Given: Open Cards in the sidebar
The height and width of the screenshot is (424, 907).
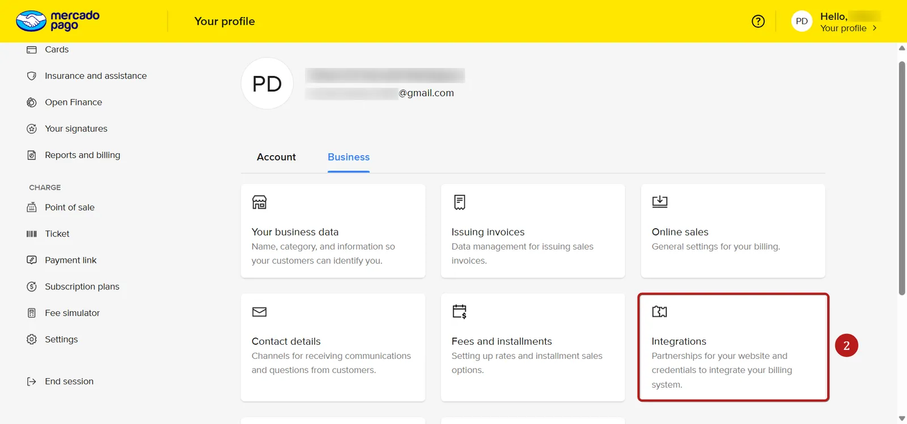Looking at the screenshot, I should pyautogui.click(x=57, y=50).
